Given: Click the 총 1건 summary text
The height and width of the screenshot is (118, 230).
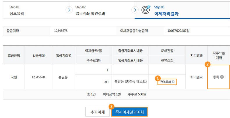Looking at the screenshot, I should [91, 94].
